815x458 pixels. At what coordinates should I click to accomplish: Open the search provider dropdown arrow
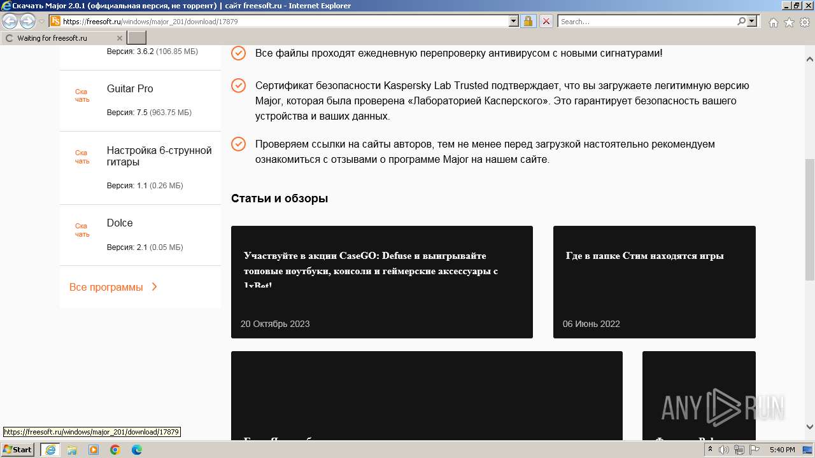click(x=752, y=21)
